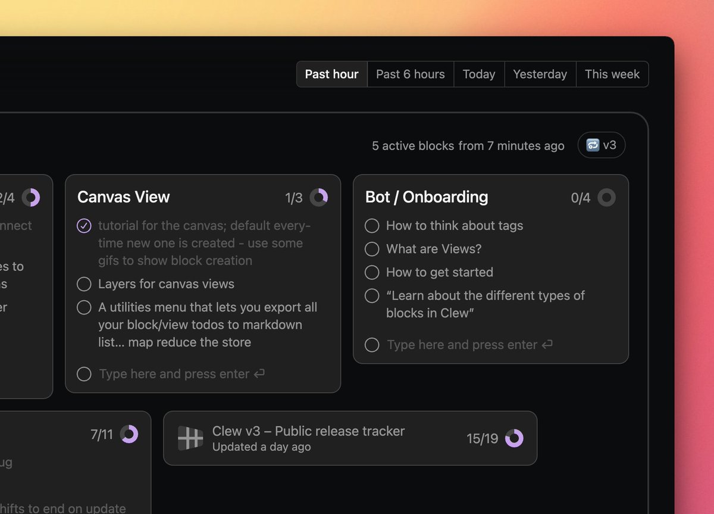
Task: Click the v3 sync badge
Action: [x=601, y=145]
